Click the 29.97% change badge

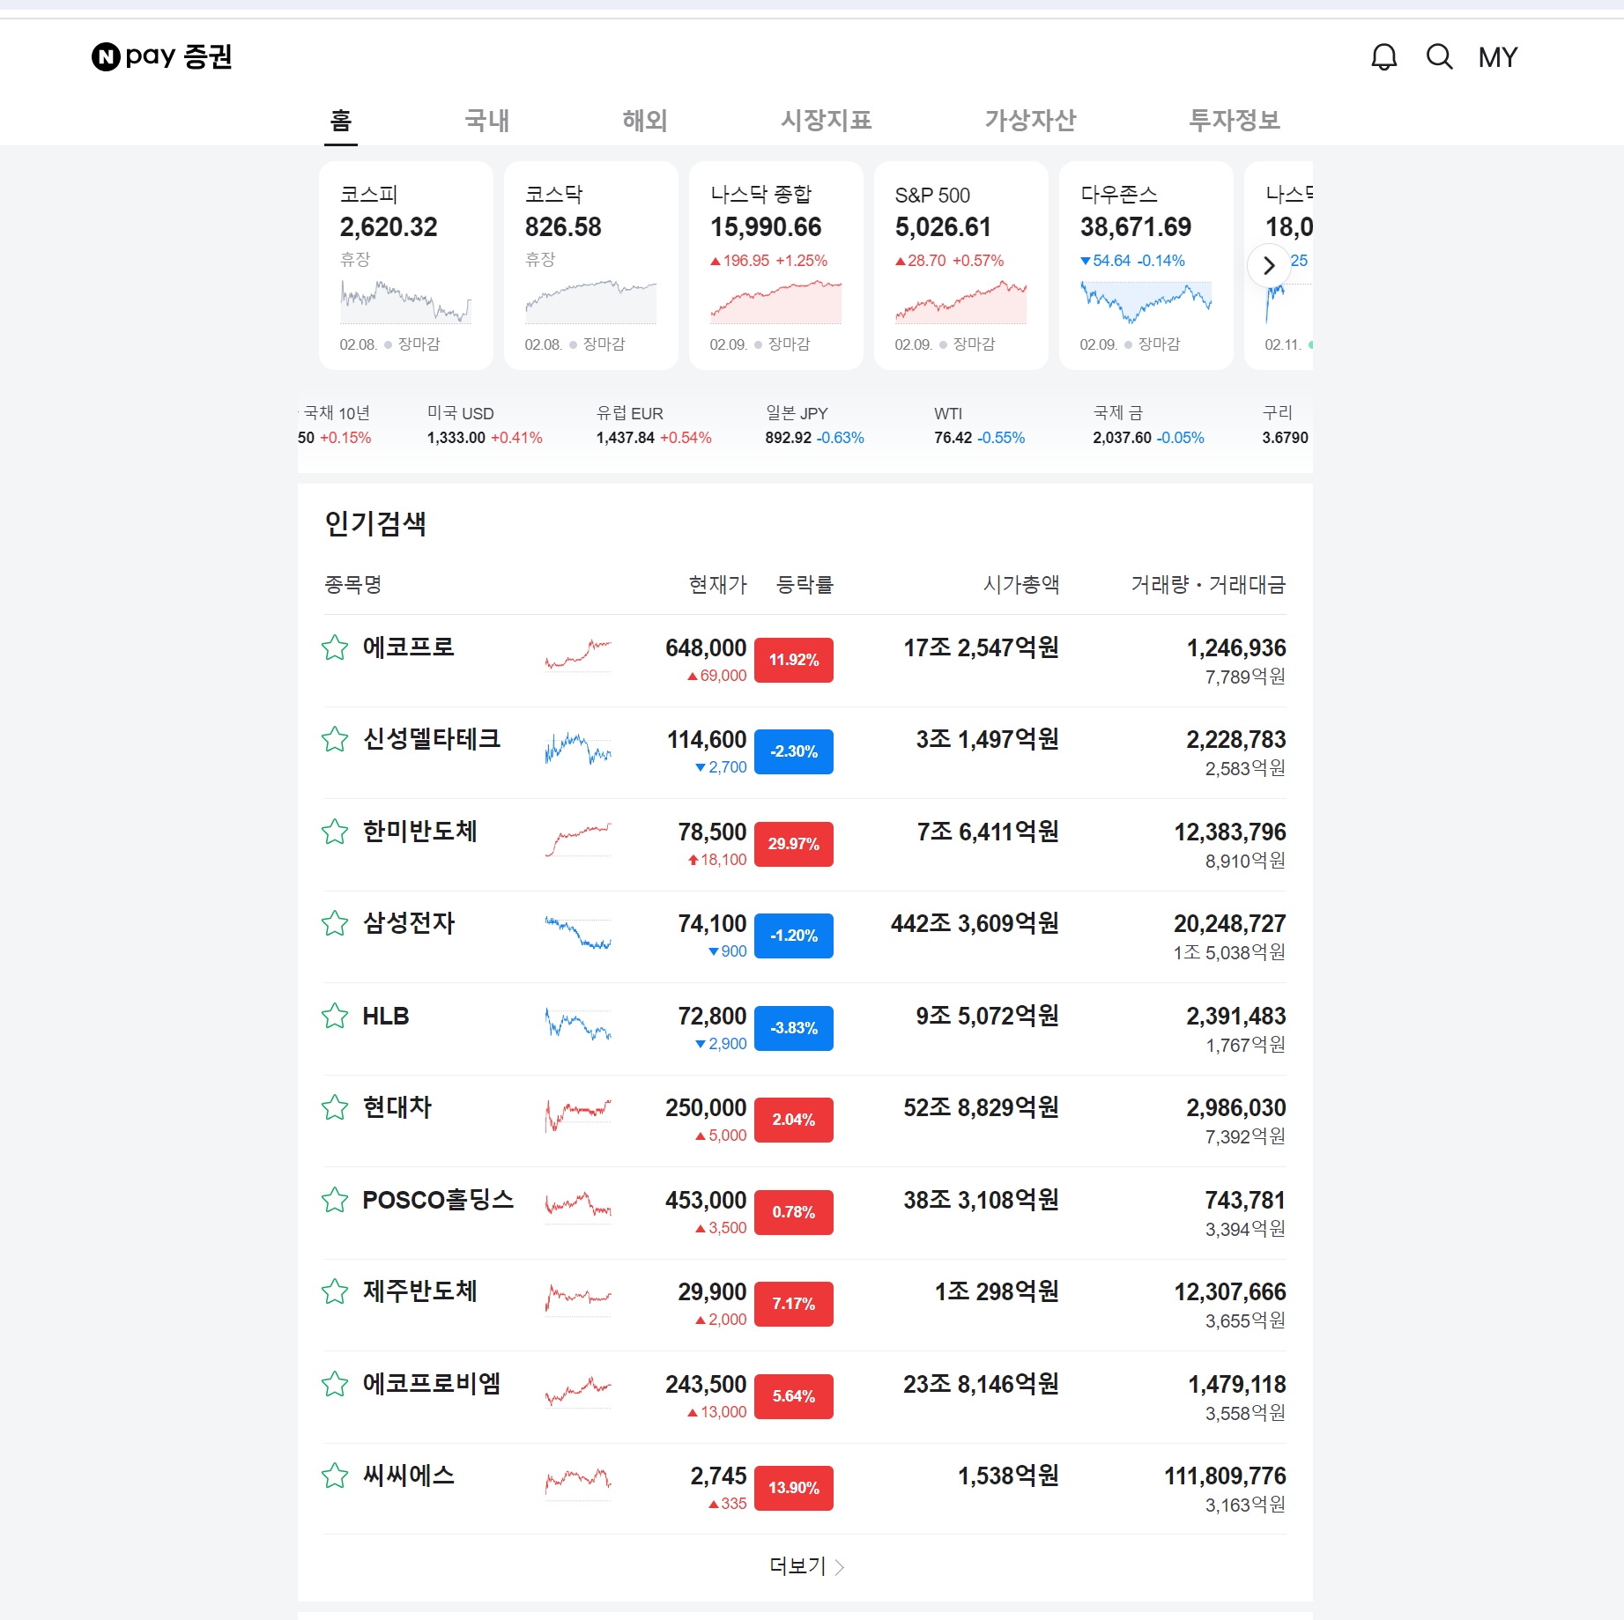pyautogui.click(x=794, y=844)
